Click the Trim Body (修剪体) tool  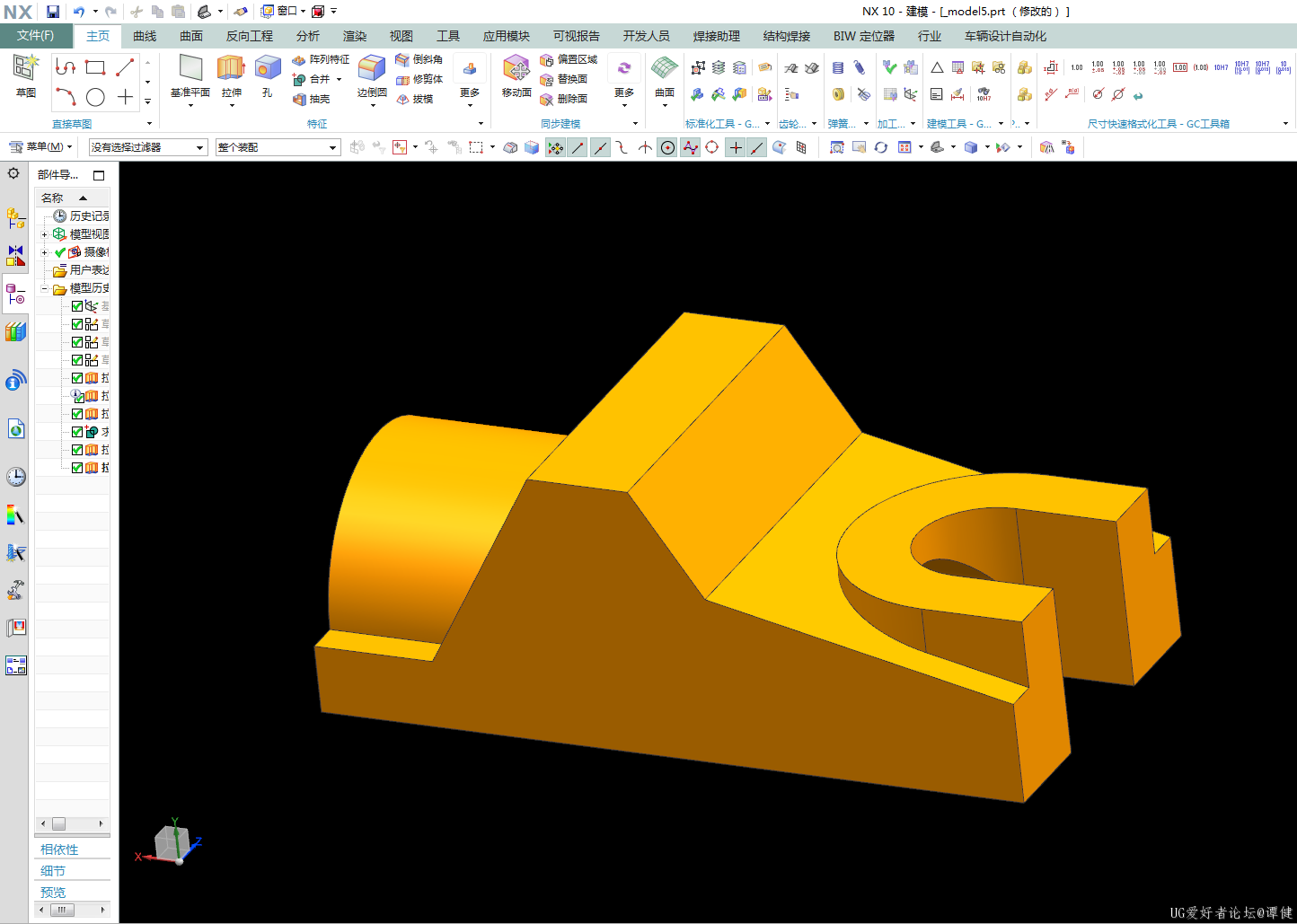coord(419,79)
